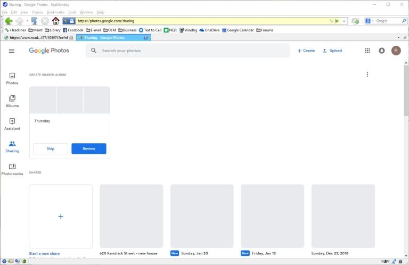Screen dimensions: 409x265
Task: Click the search magnifier in Photos
Action: pyautogui.click(x=94, y=51)
